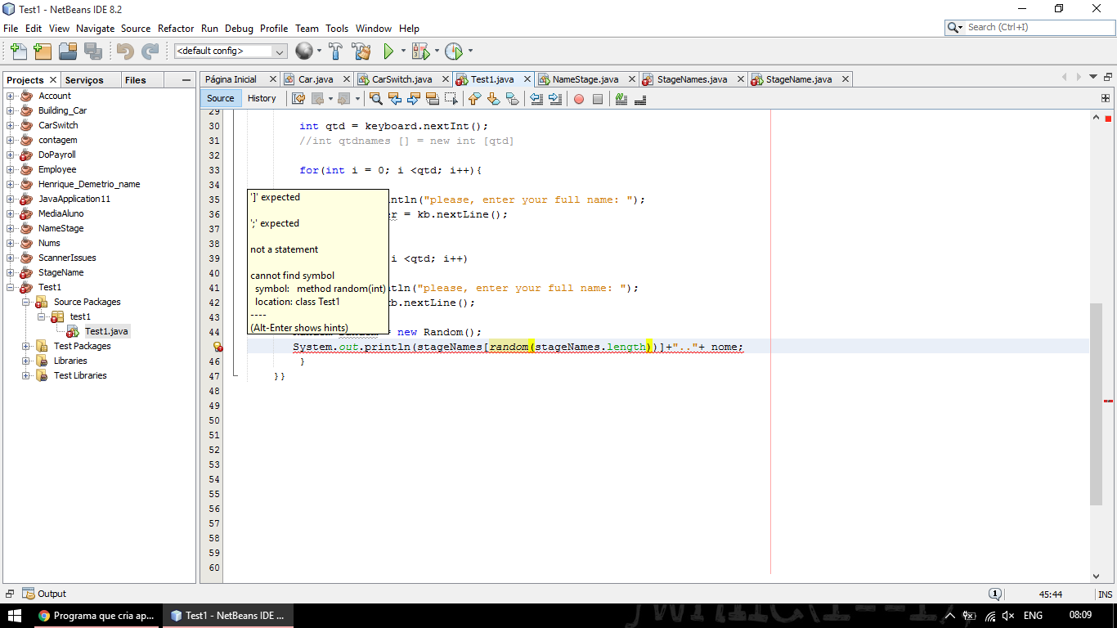
Task: Click the Profile Project clock icon
Action: (x=454, y=52)
